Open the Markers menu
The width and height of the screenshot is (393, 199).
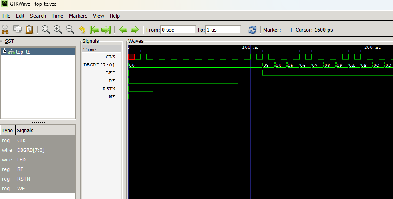(78, 16)
